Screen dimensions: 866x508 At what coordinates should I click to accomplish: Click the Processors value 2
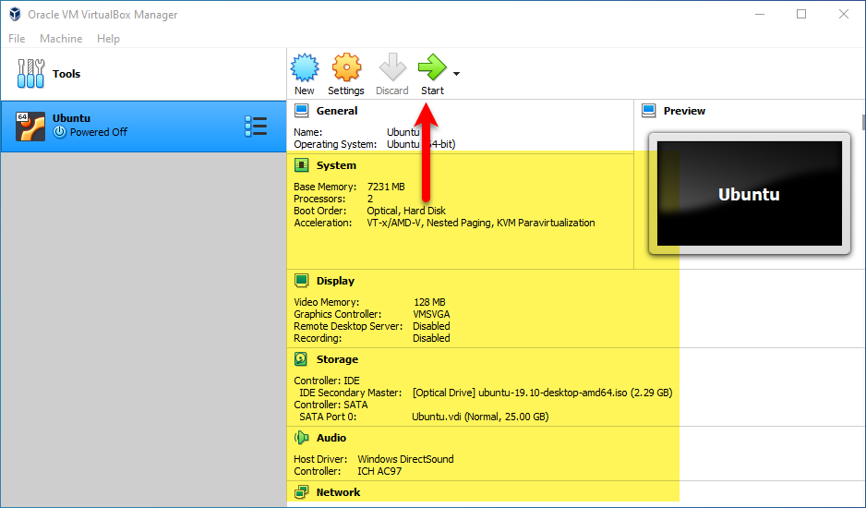(x=370, y=199)
